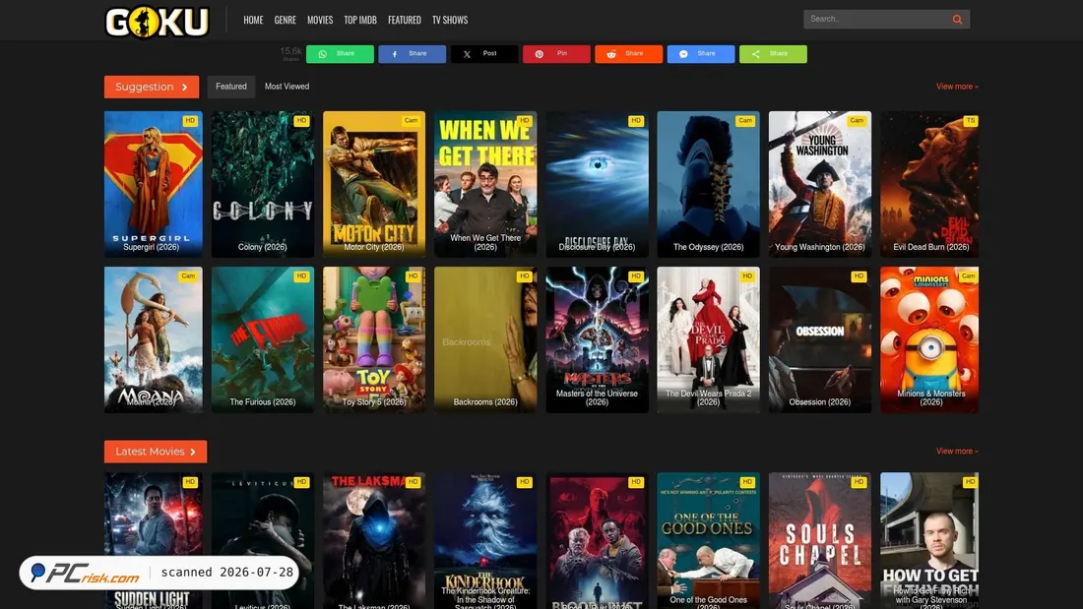The image size is (1083, 609).
Task: Open the Supergirl (2026) poster
Action: pos(154,184)
